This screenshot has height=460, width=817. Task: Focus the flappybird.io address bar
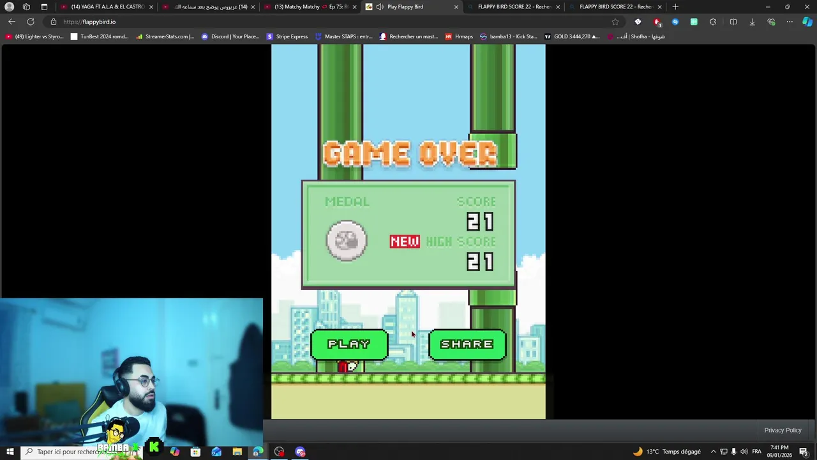(332, 22)
